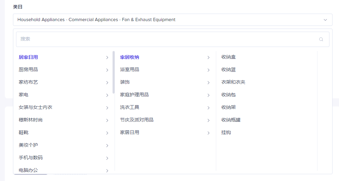Select the 家居日用 subcategory
Screen dimensions: 339x181
[130, 132]
